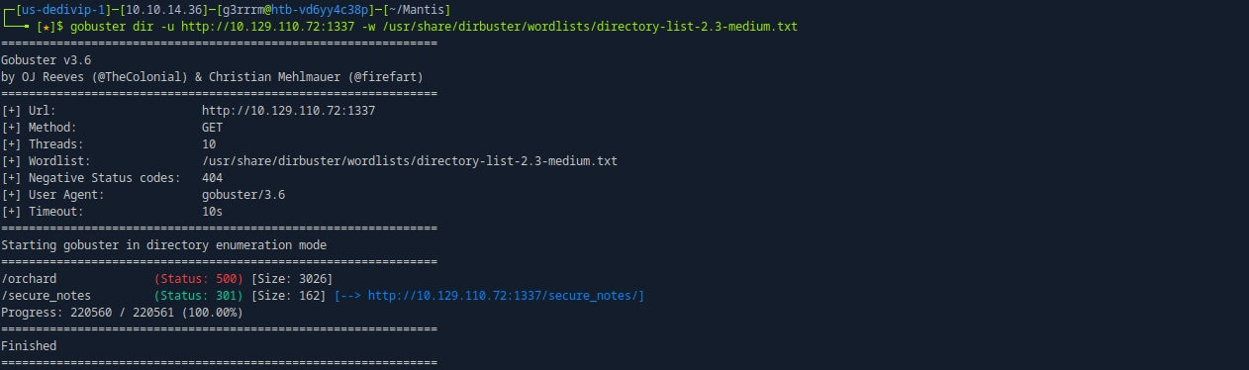This screenshot has height=370, width=1249.
Task: Click the User Agent gobuster/3.6 value
Action: (x=242, y=195)
